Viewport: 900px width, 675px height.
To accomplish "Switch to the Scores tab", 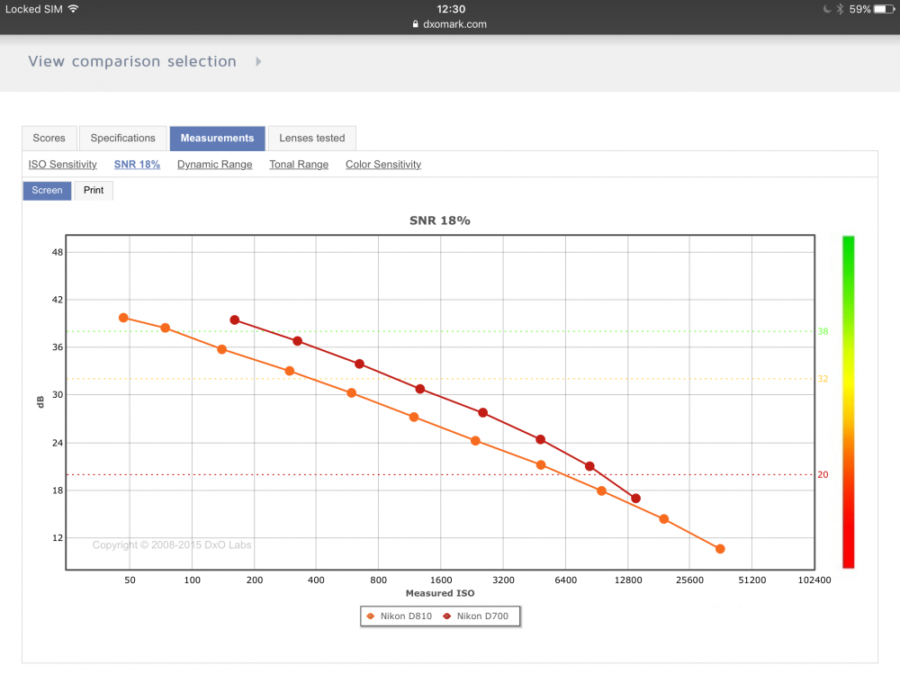I will pos(49,139).
